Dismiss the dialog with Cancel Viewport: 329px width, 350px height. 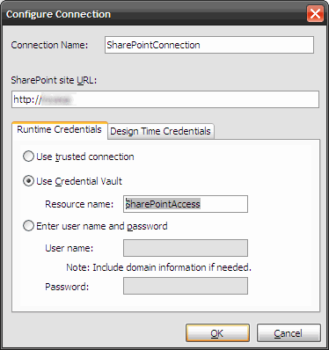pos(289,333)
